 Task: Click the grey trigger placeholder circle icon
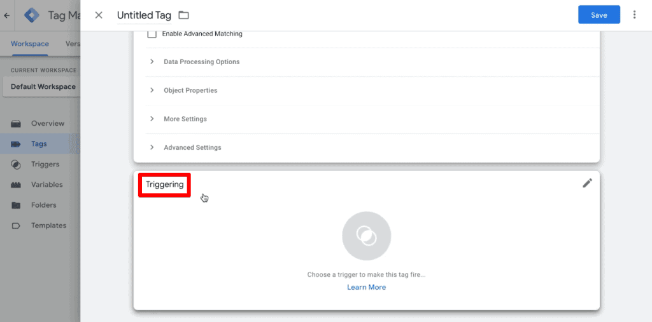tap(366, 236)
